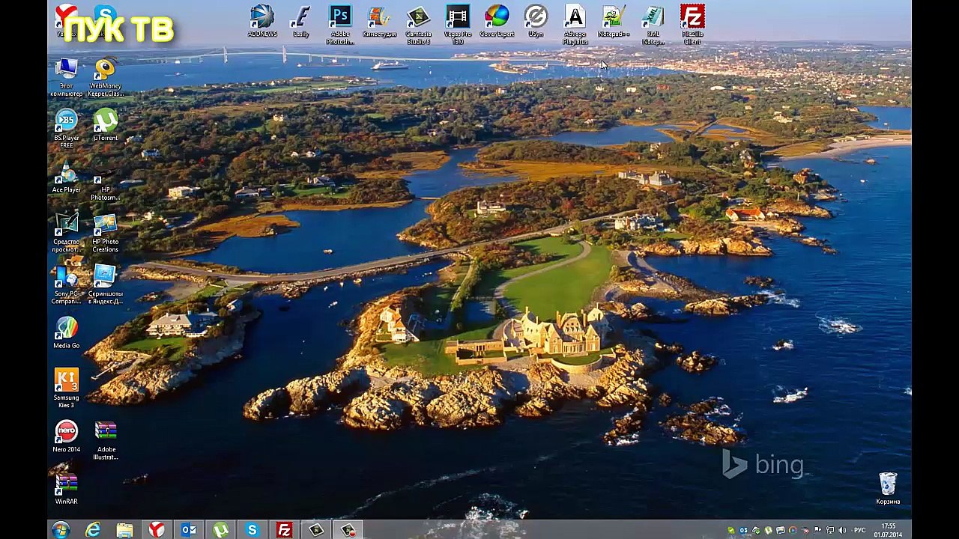Select the Ace Player desktop icon
This screenshot has height=539, width=959.
(x=67, y=174)
